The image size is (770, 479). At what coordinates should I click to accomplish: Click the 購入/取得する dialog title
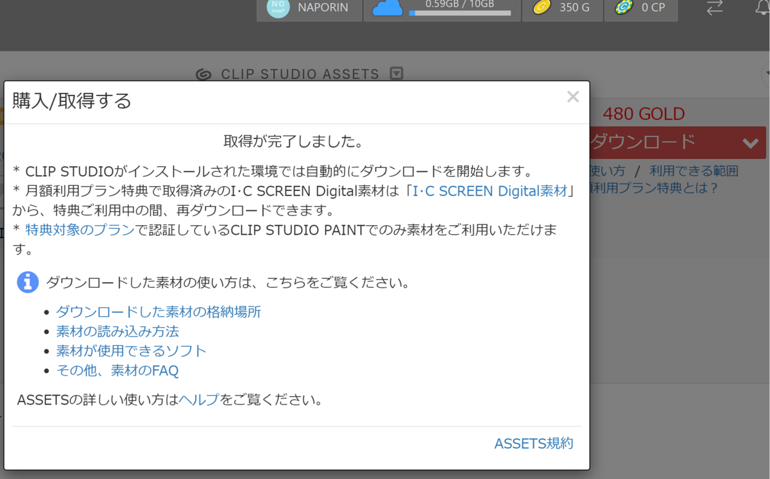72,101
